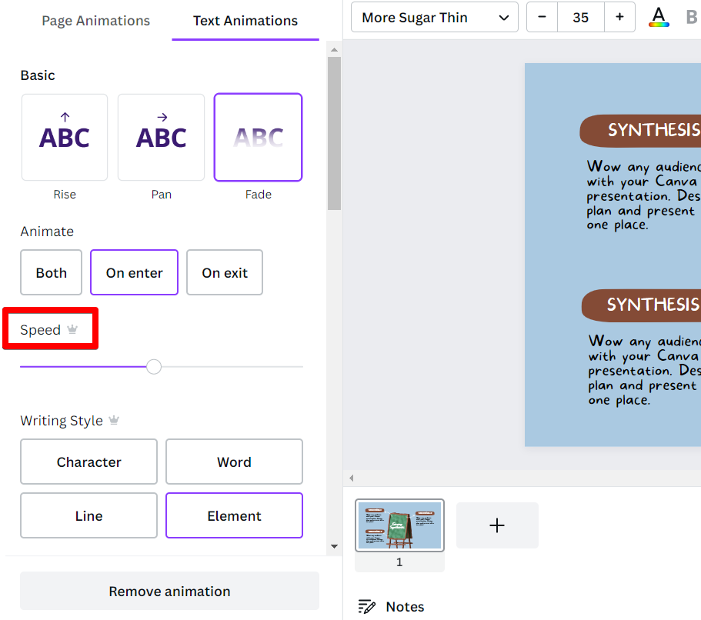
Task: Choose On exit animation timing
Action: (x=225, y=273)
